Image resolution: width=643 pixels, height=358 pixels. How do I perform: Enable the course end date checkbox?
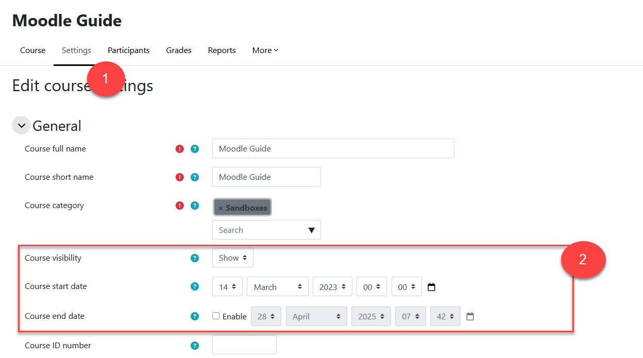click(x=216, y=316)
